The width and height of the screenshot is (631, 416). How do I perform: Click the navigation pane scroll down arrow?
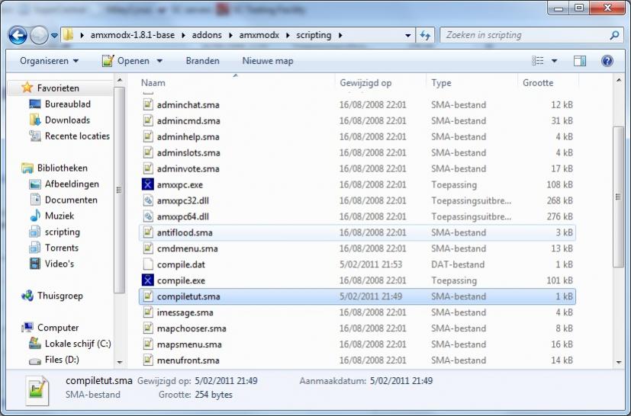click(120, 362)
